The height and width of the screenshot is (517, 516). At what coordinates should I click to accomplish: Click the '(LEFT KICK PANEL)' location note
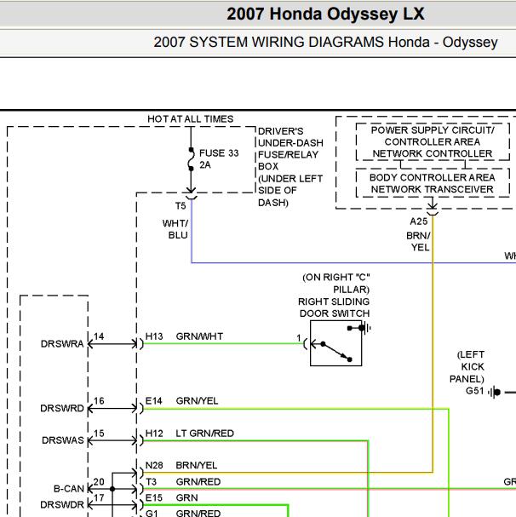[467, 366]
